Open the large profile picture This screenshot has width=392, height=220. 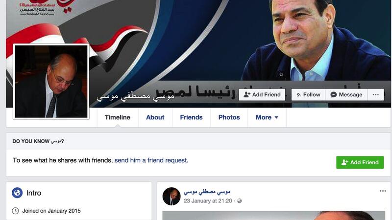(51, 81)
